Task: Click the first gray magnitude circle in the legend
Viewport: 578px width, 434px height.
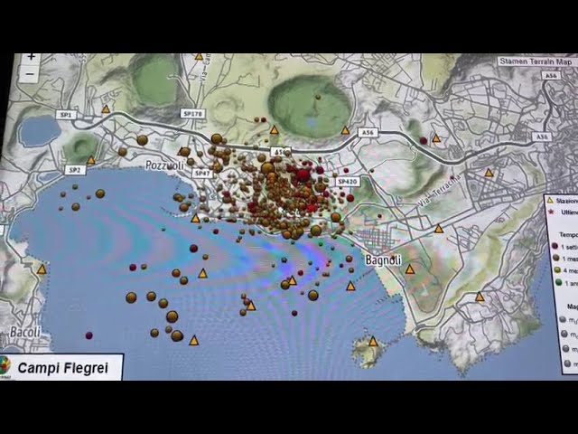Action: [x=562, y=319]
